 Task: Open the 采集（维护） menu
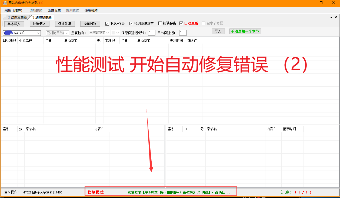[13, 10]
